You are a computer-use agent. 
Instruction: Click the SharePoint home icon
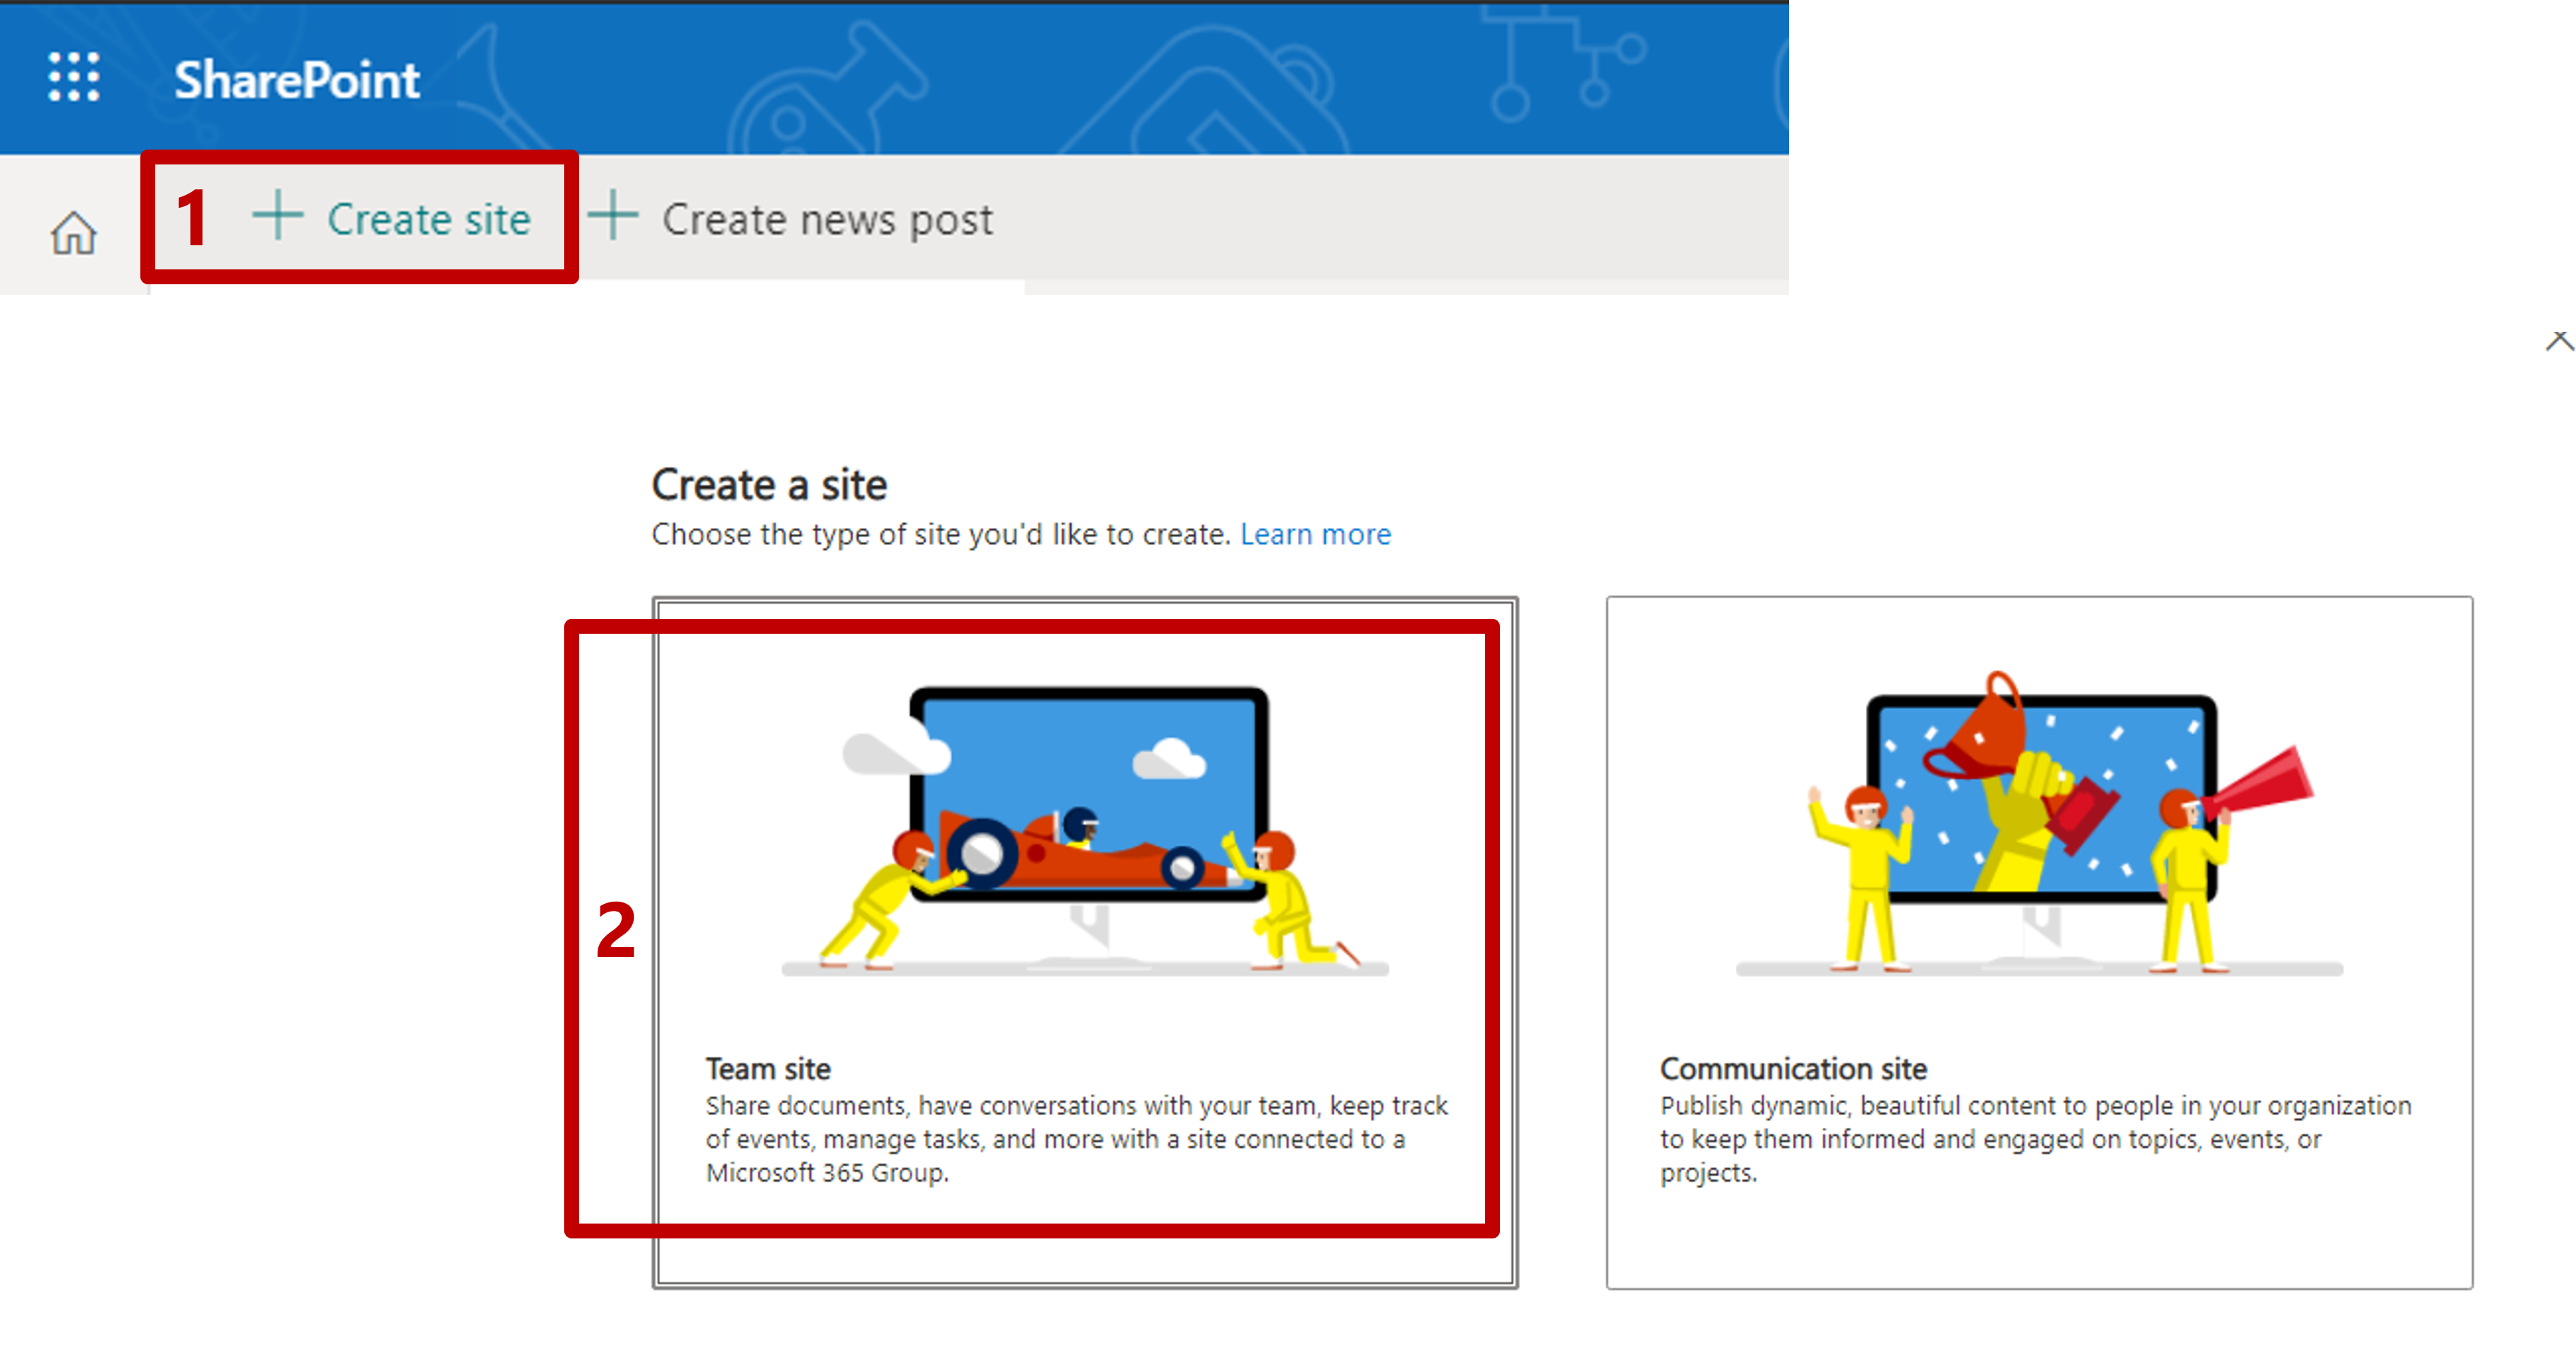(74, 234)
